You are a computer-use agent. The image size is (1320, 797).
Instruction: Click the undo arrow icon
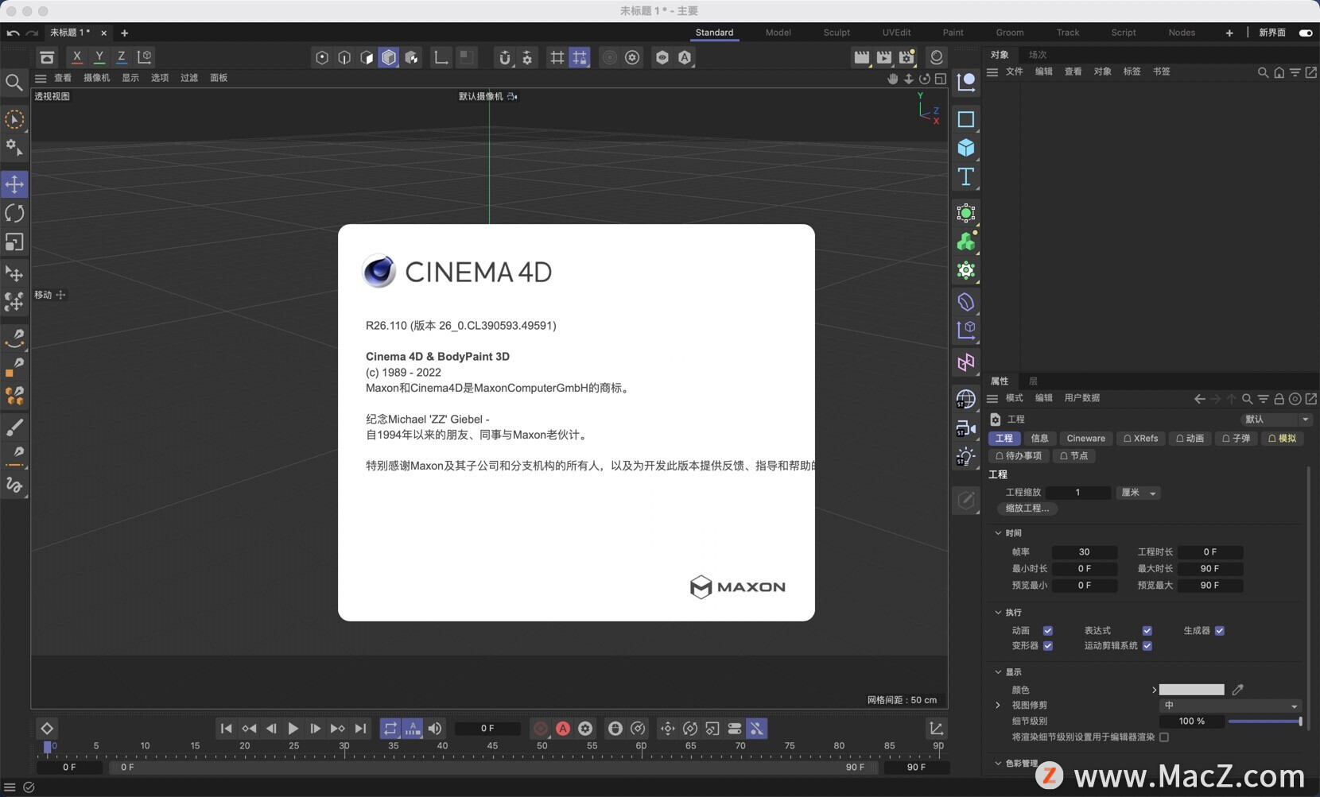tap(13, 33)
